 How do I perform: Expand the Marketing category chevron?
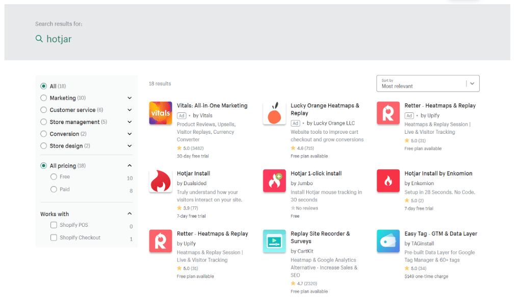129,98
